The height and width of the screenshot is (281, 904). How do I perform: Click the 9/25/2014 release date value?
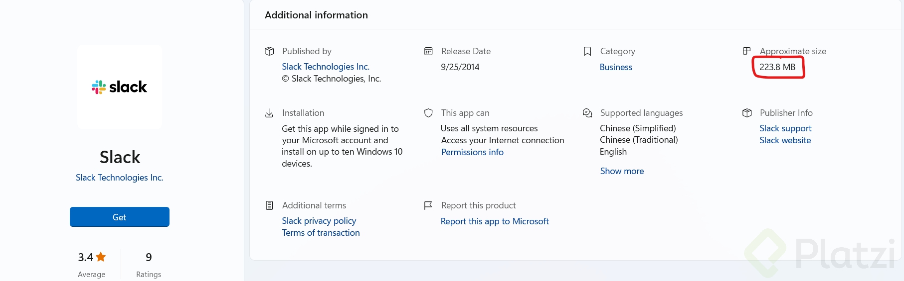coord(460,67)
